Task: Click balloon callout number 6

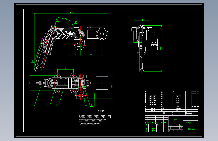Action: (x=48, y=105)
